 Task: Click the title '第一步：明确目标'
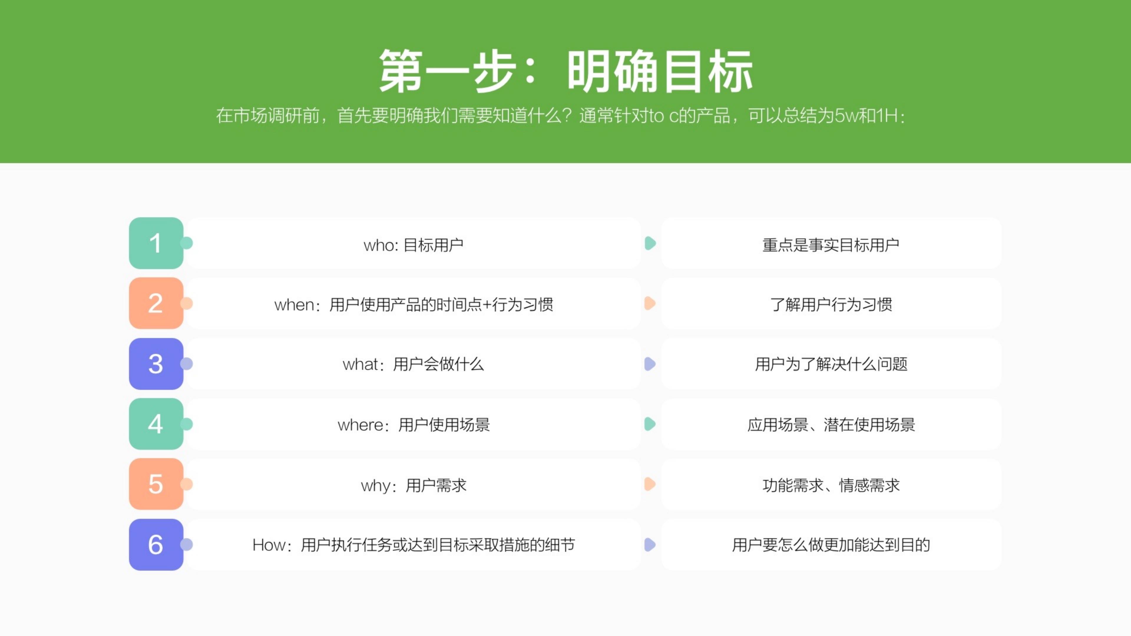[566, 71]
